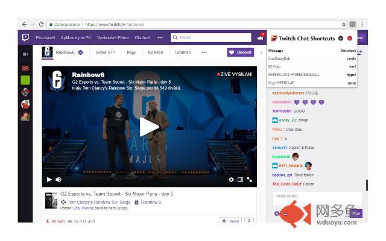Click the Poslat zprávu chat input
Viewport: 386px width, 241px height.
pyautogui.click(x=317, y=198)
